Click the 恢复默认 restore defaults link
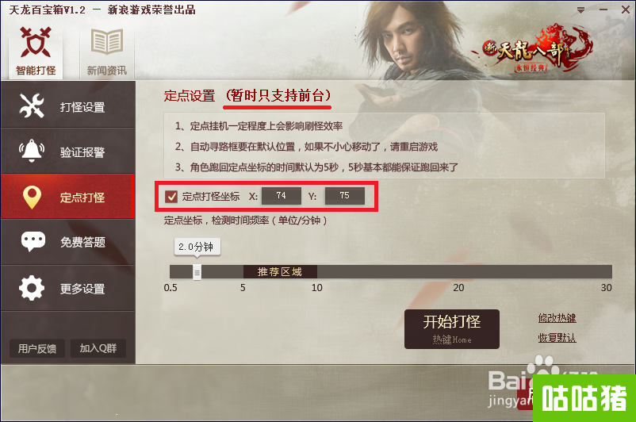 557,338
